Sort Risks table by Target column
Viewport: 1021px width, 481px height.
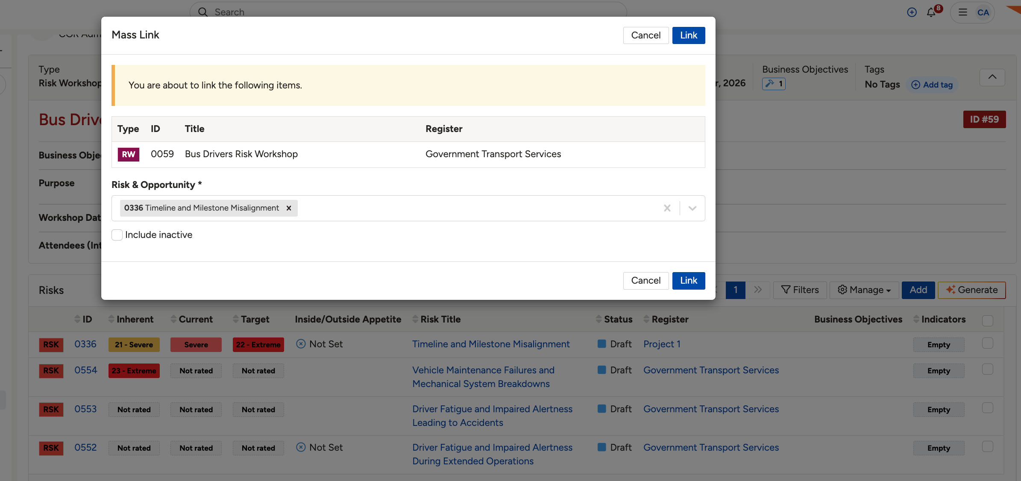click(251, 320)
